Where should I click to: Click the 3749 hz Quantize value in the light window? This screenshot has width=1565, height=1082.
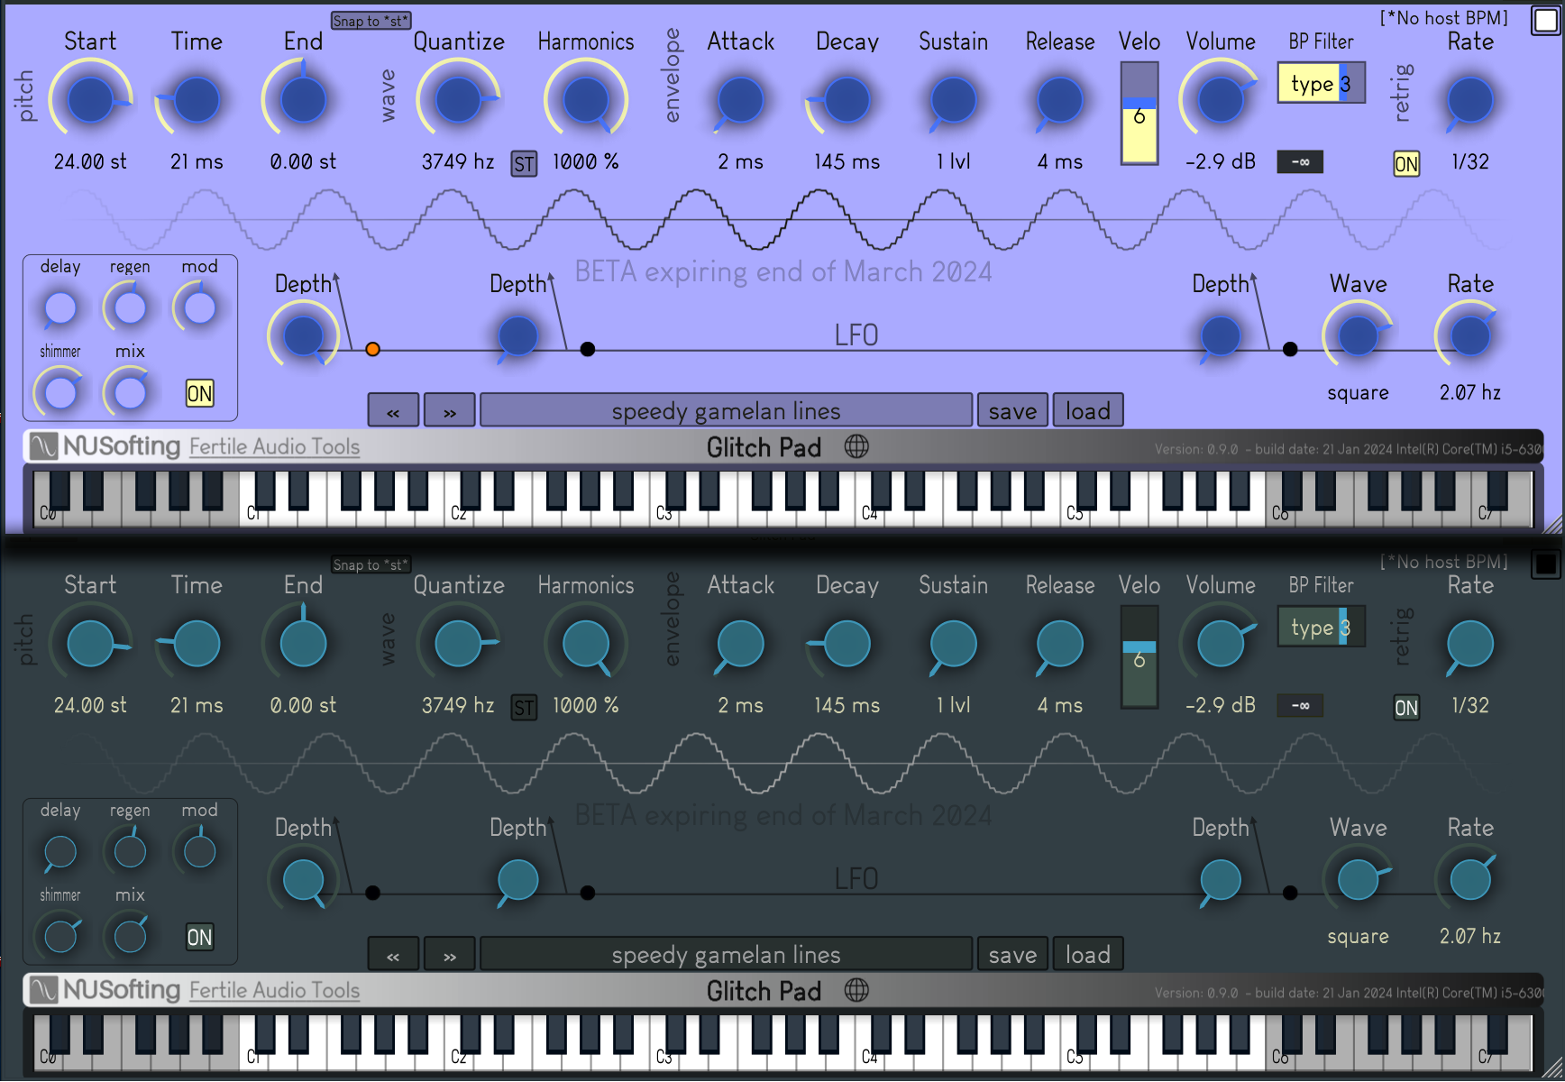coord(458,161)
